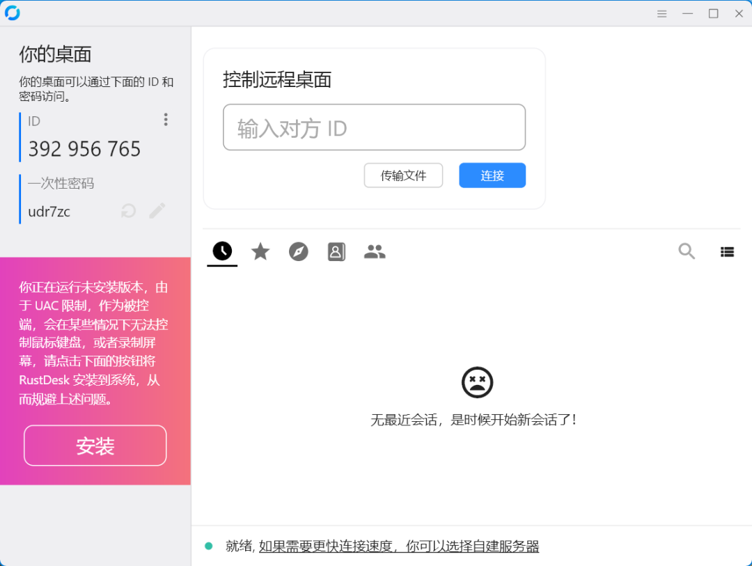752x566 pixels.
Task: Click the remote ID input field
Action: coord(374,127)
